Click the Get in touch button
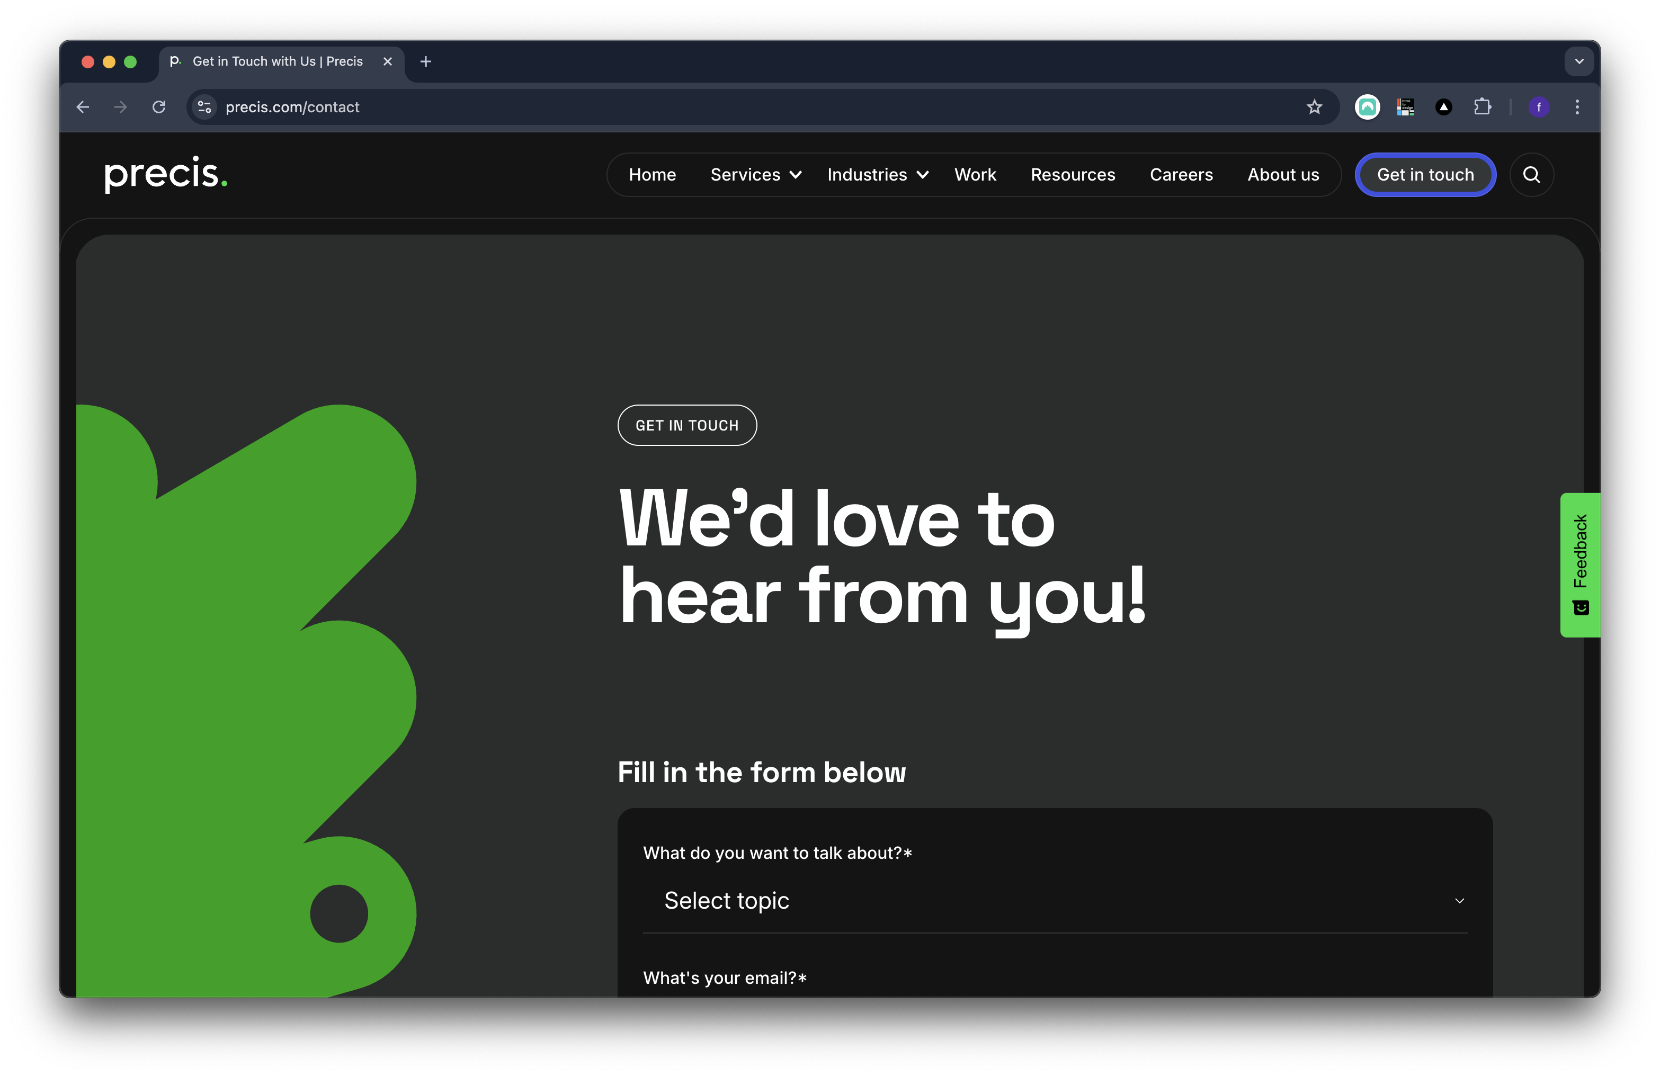The height and width of the screenshot is (1076, 1660). 1425,175
